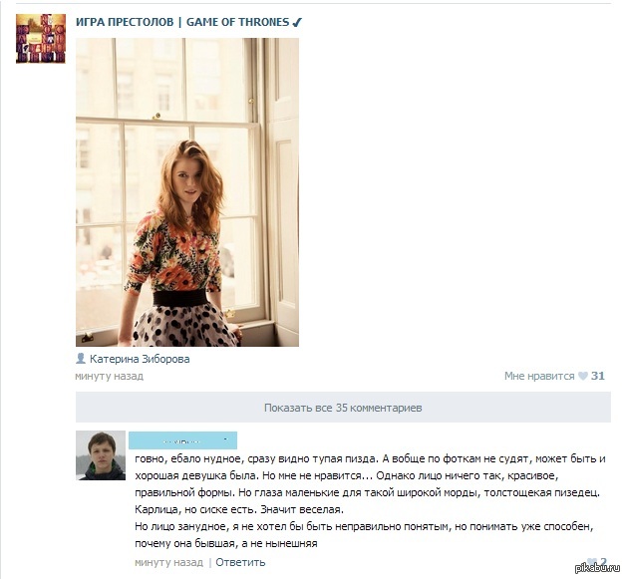
Task: Open the posted photo of the red-haired woman
Action: click(x=187, y=192)
